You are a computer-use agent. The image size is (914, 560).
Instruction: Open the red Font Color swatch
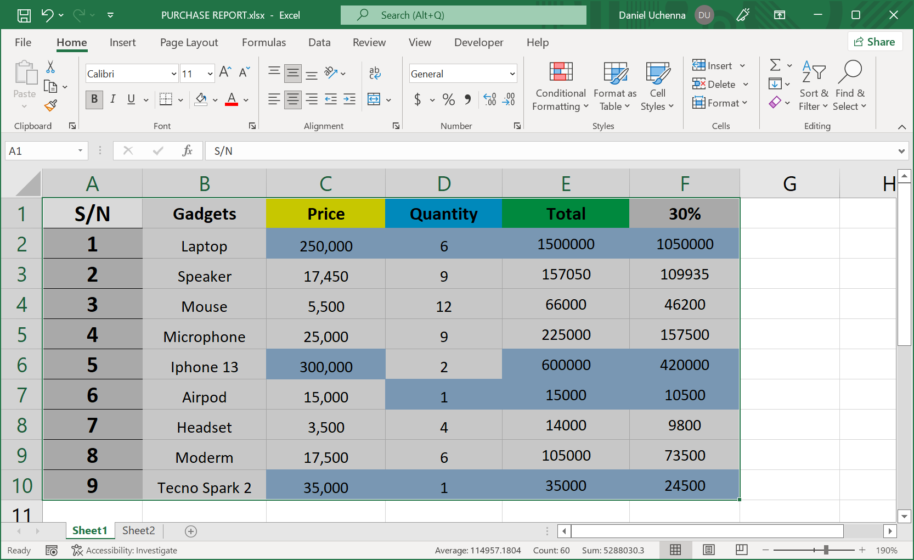click(231, 99)
